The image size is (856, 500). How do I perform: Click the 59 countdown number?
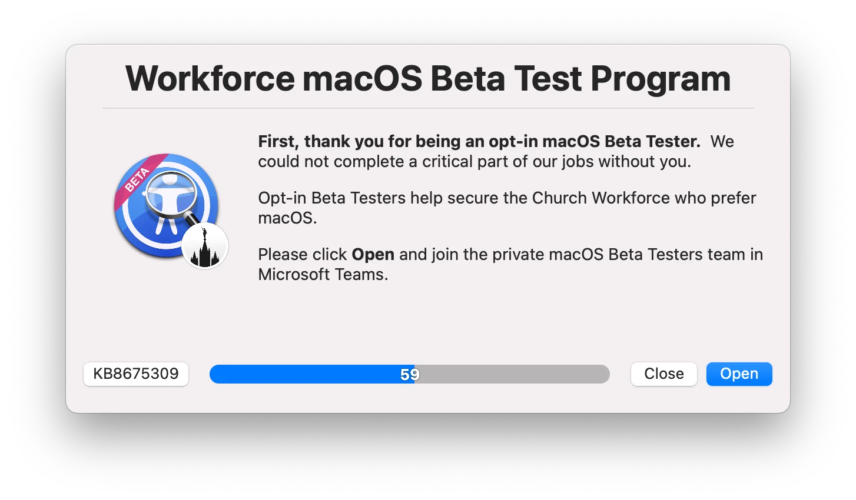click(x=410, y=375)
